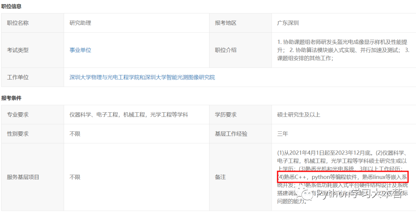
Task: Click the 专业要求 label cell
Action: pos(32,115)
